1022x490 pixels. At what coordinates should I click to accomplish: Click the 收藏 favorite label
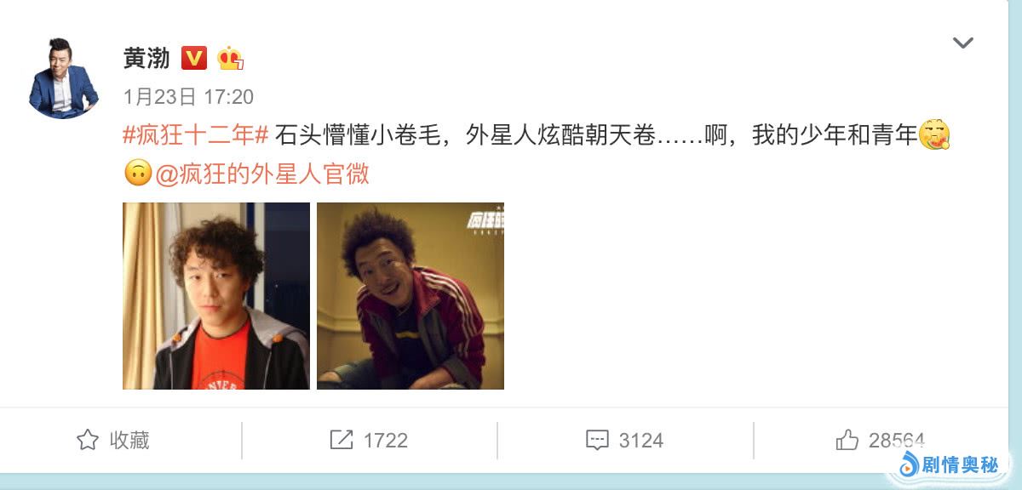tap(129, 440)
